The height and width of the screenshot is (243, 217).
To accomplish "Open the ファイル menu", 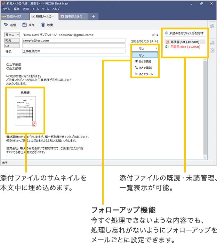I will [6, 8].
